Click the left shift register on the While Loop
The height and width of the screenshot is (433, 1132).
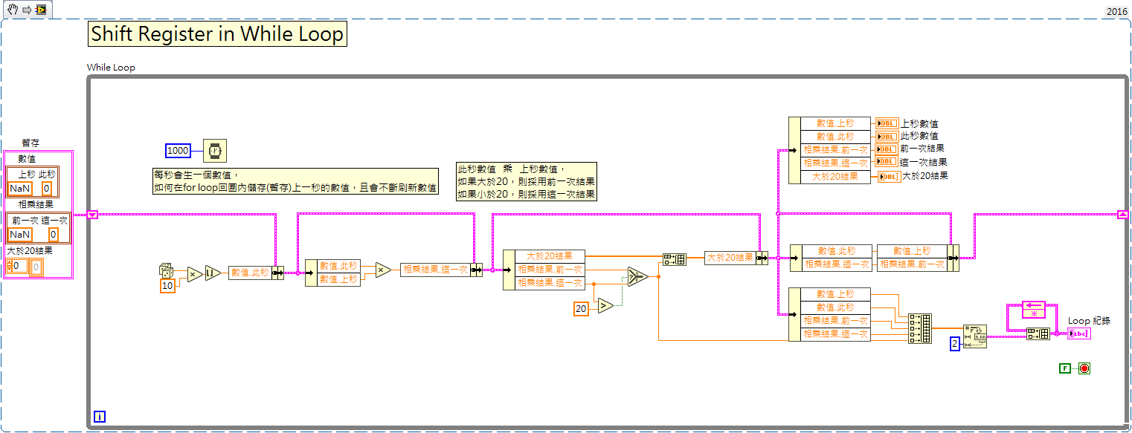92,214
